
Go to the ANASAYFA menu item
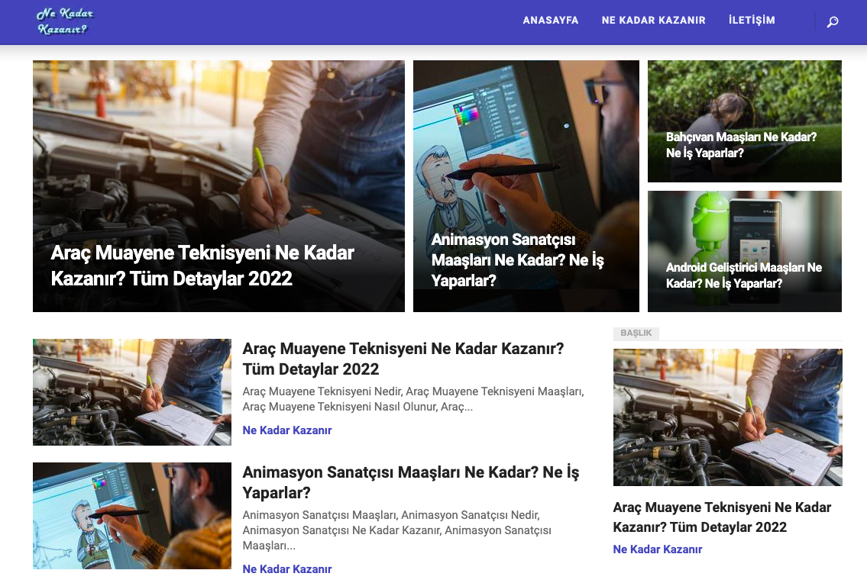click(x=550, y=21)
